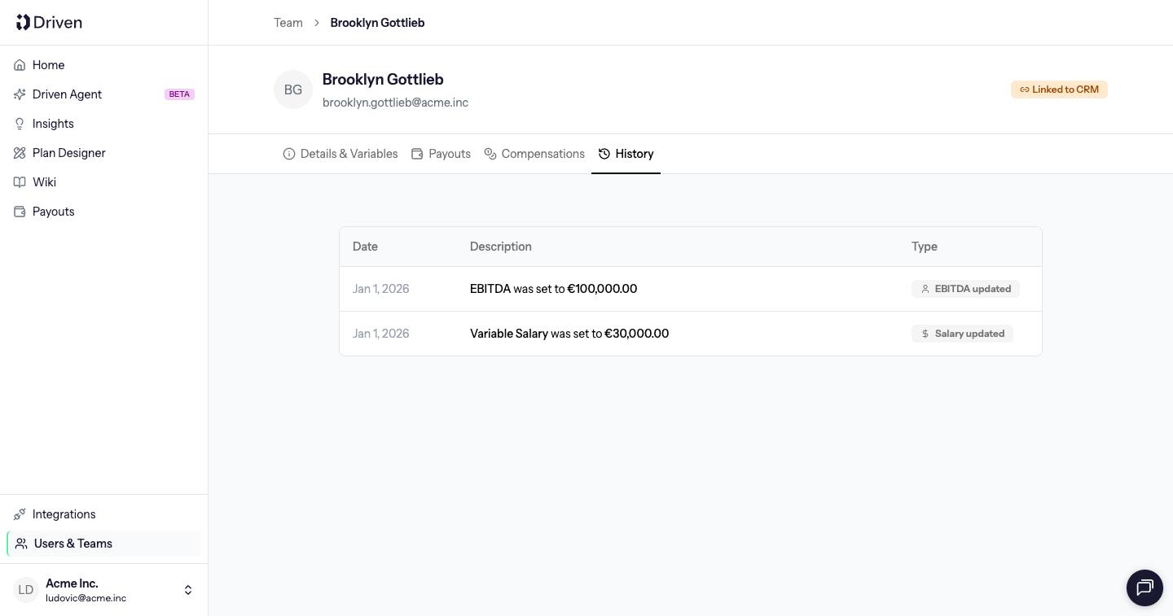Click the Insights lightbulb icon
The width and height of the screenshot is (1173, 616).
(20, 124)
